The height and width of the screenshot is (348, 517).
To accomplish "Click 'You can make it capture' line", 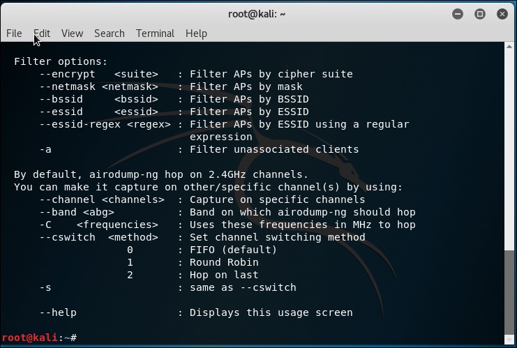I will click(x=208, y=187).
